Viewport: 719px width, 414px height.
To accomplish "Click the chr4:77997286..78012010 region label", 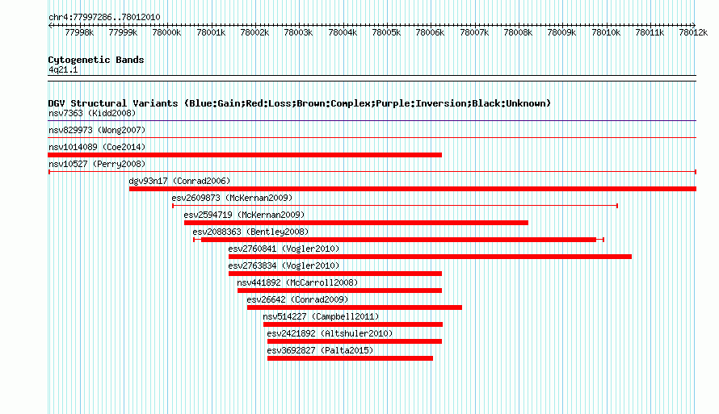I will coord(104,18).
